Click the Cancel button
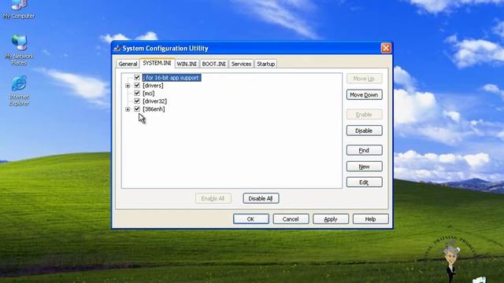504x283 pixels. (x=291, y=219)
